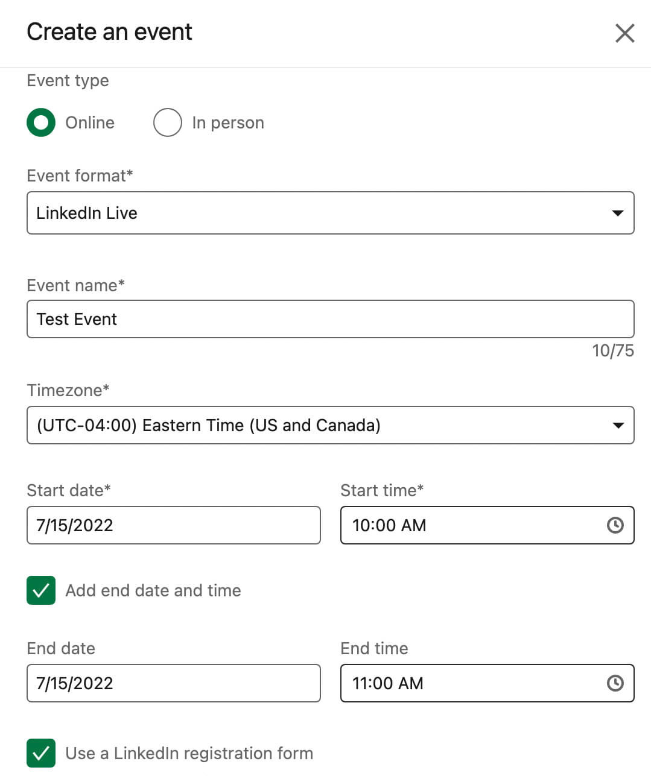651x776 pixels.
Task: Click the End time field showing 11:00 AM
Action: [x=487, y=683]
